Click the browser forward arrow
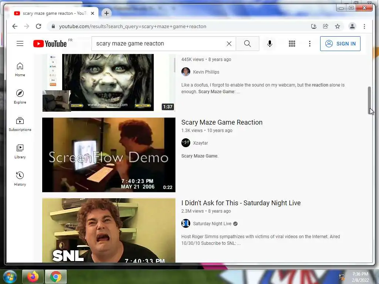379x284 pixels. point(27,26)
